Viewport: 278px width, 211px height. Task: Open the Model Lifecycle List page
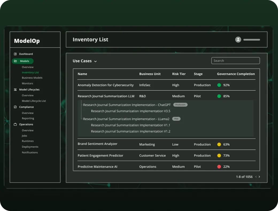[34, 101]
